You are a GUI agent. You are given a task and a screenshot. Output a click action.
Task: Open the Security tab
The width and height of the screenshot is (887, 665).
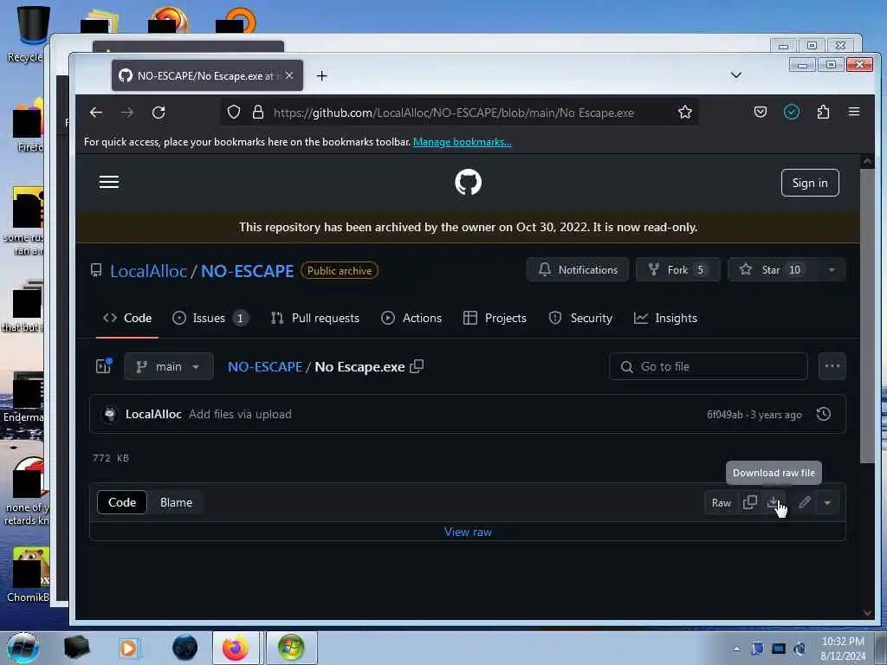[x=580, y=318]
